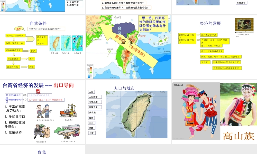Select the 进口－加工－出口 型经济 yellow box
Image resolution: width=257 pixels, height=154 pixels.
click(x=215, y=41)
